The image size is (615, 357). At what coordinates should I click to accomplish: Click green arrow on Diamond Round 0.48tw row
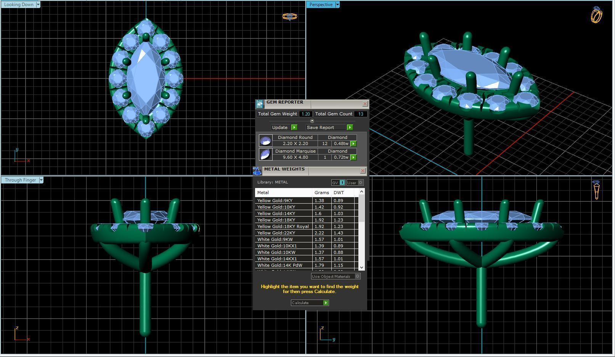[353, 144]
